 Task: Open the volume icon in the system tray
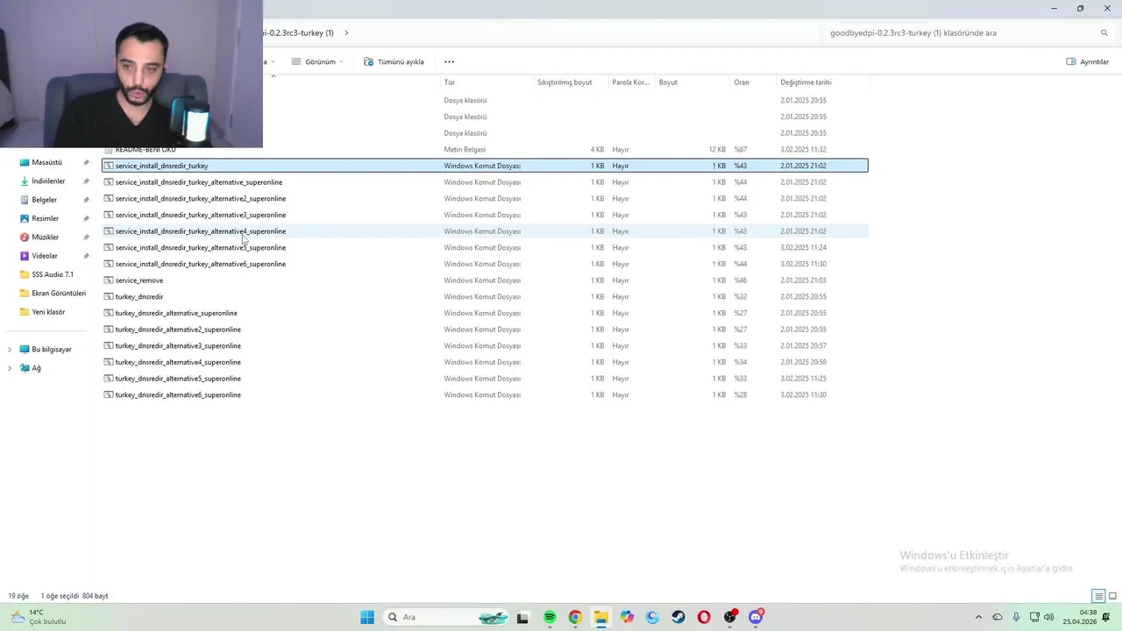pos(1049,617)
